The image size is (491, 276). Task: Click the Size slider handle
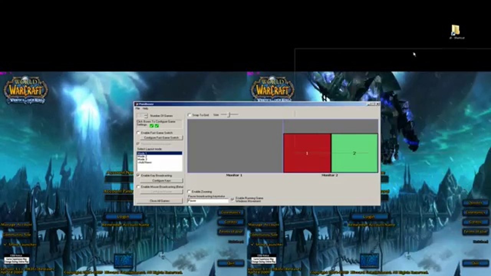tap(229, 115)
